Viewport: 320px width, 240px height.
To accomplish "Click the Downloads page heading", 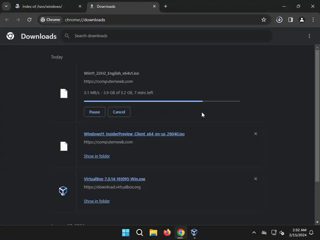I will [x=39, y=36].
